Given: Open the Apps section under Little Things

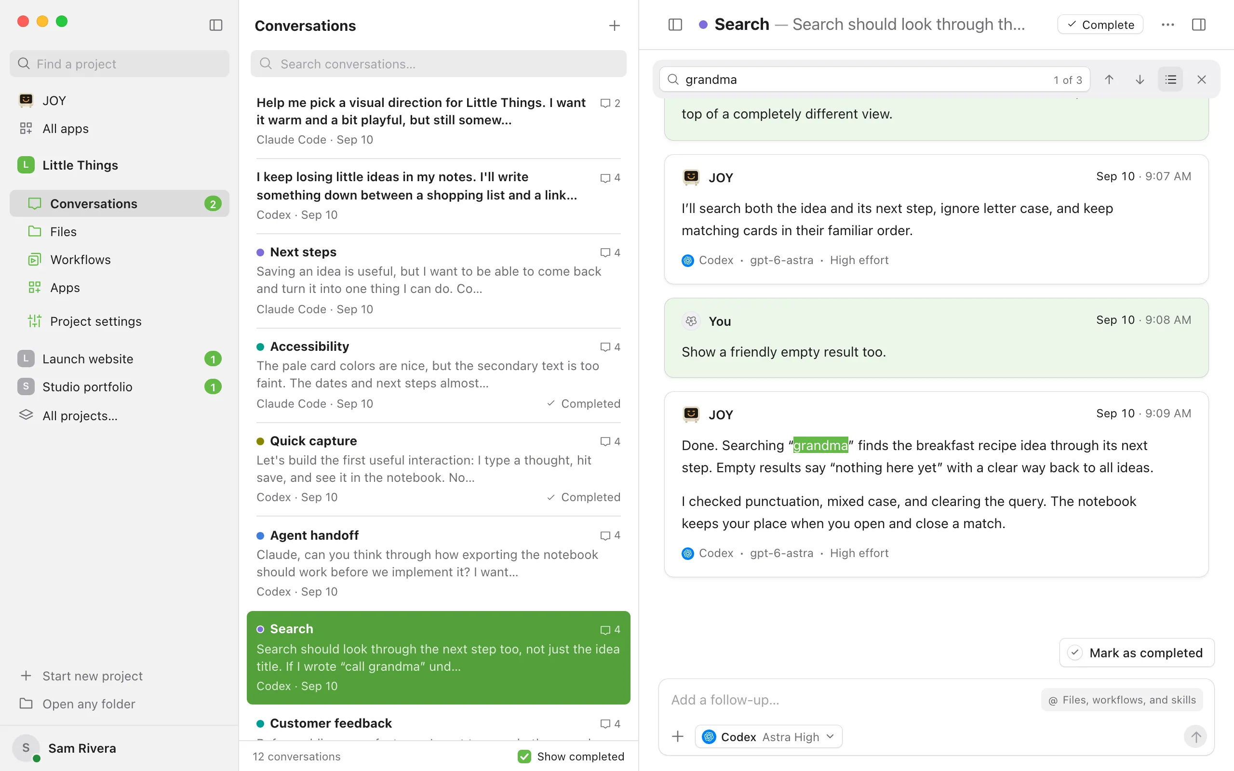Looking at the screenshot, I should pos(120,288).
